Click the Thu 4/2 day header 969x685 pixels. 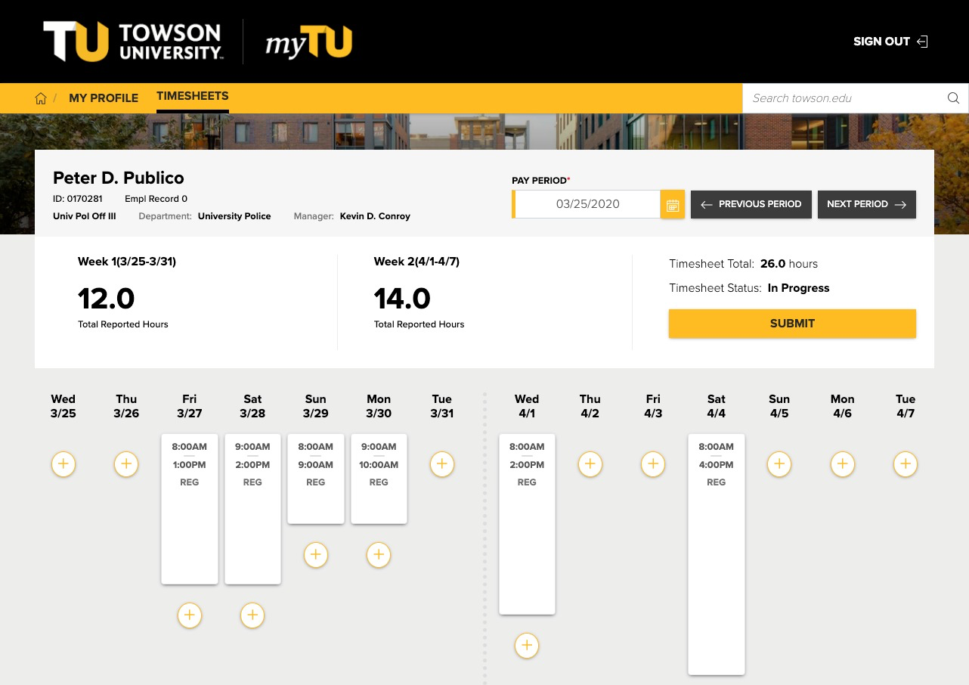pos(590,406)
